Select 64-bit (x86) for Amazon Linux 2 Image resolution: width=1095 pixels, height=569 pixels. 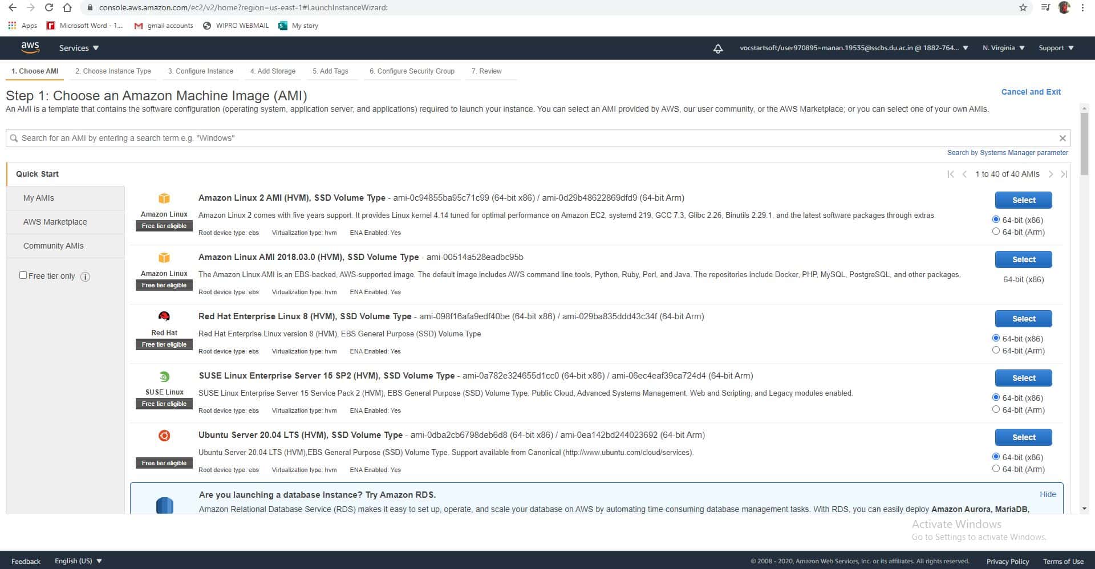tap(996, 220)
